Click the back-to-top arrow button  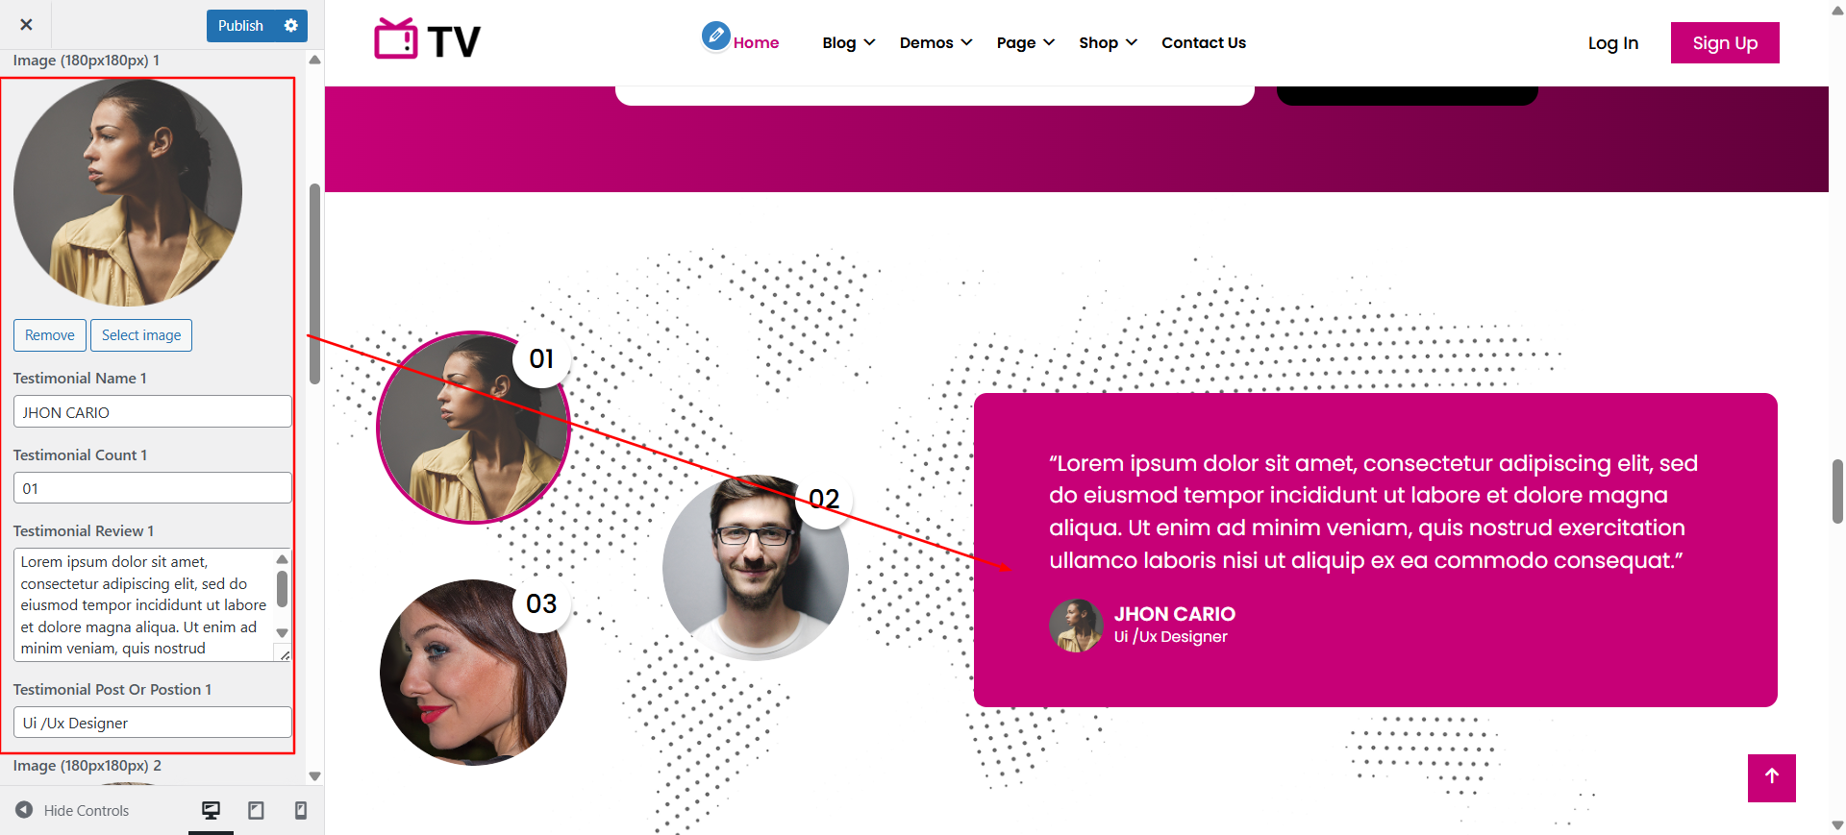(1771, 777)
